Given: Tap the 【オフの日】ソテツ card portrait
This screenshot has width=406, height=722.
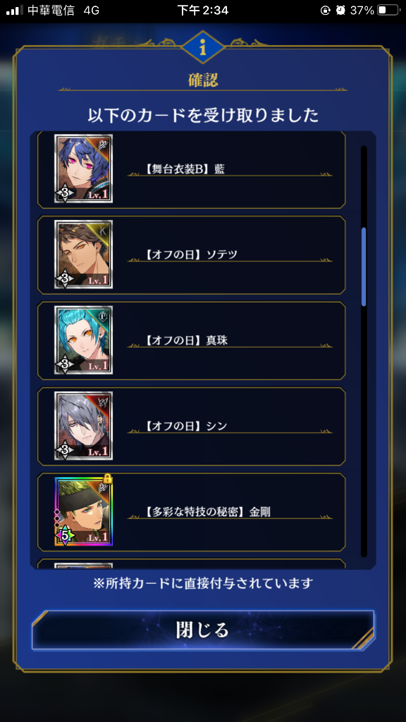Looking at the screenshot, I should tap(83, 254).
